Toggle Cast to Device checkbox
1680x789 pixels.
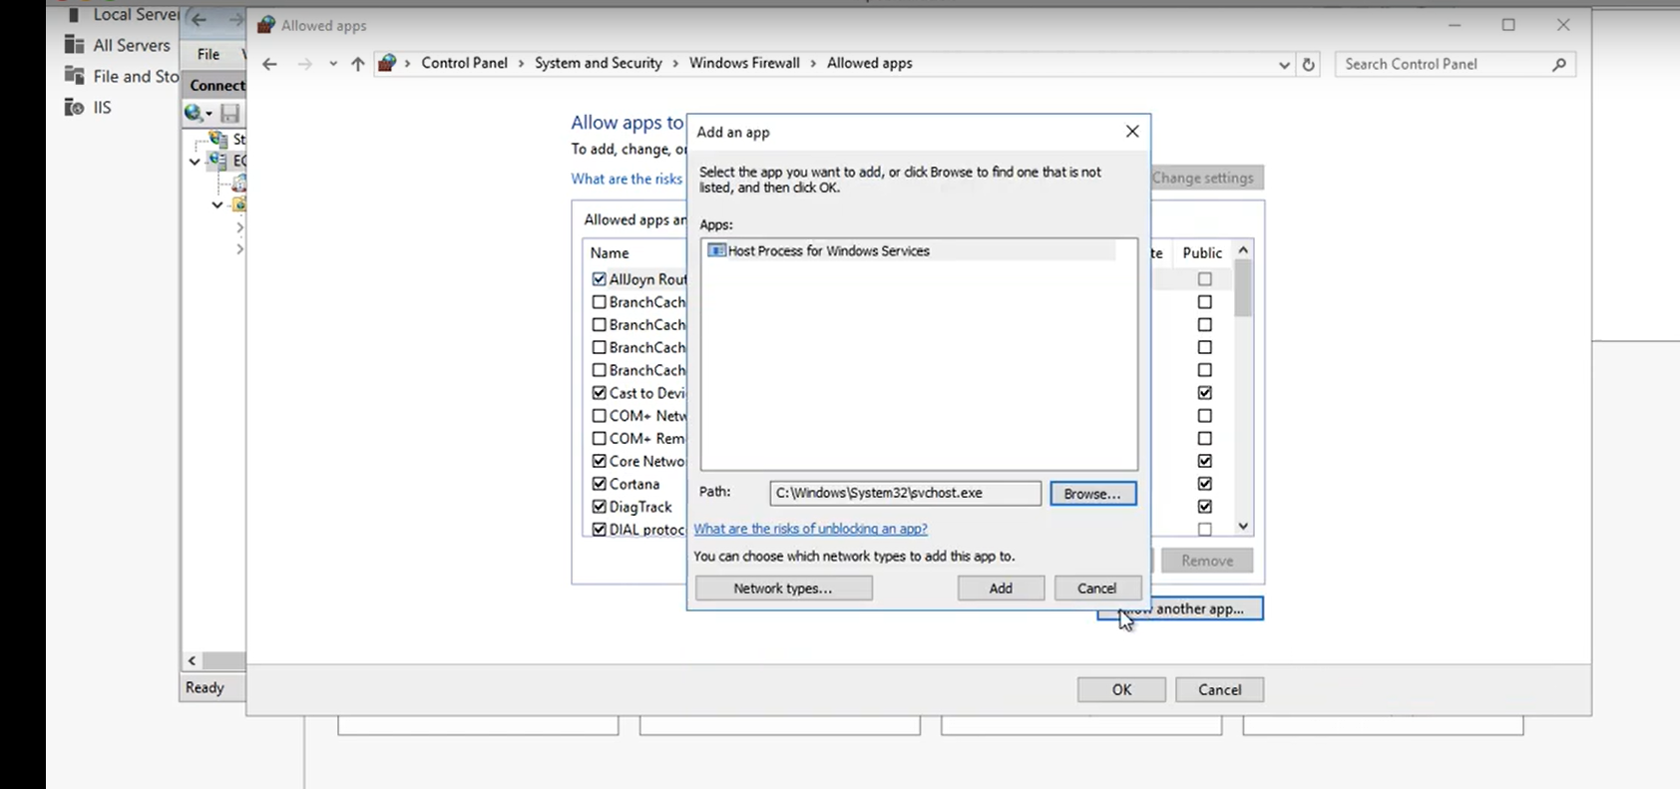(599, 393)
